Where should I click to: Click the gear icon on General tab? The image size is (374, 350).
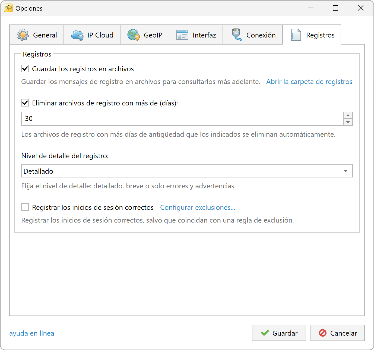click(23, 35)
